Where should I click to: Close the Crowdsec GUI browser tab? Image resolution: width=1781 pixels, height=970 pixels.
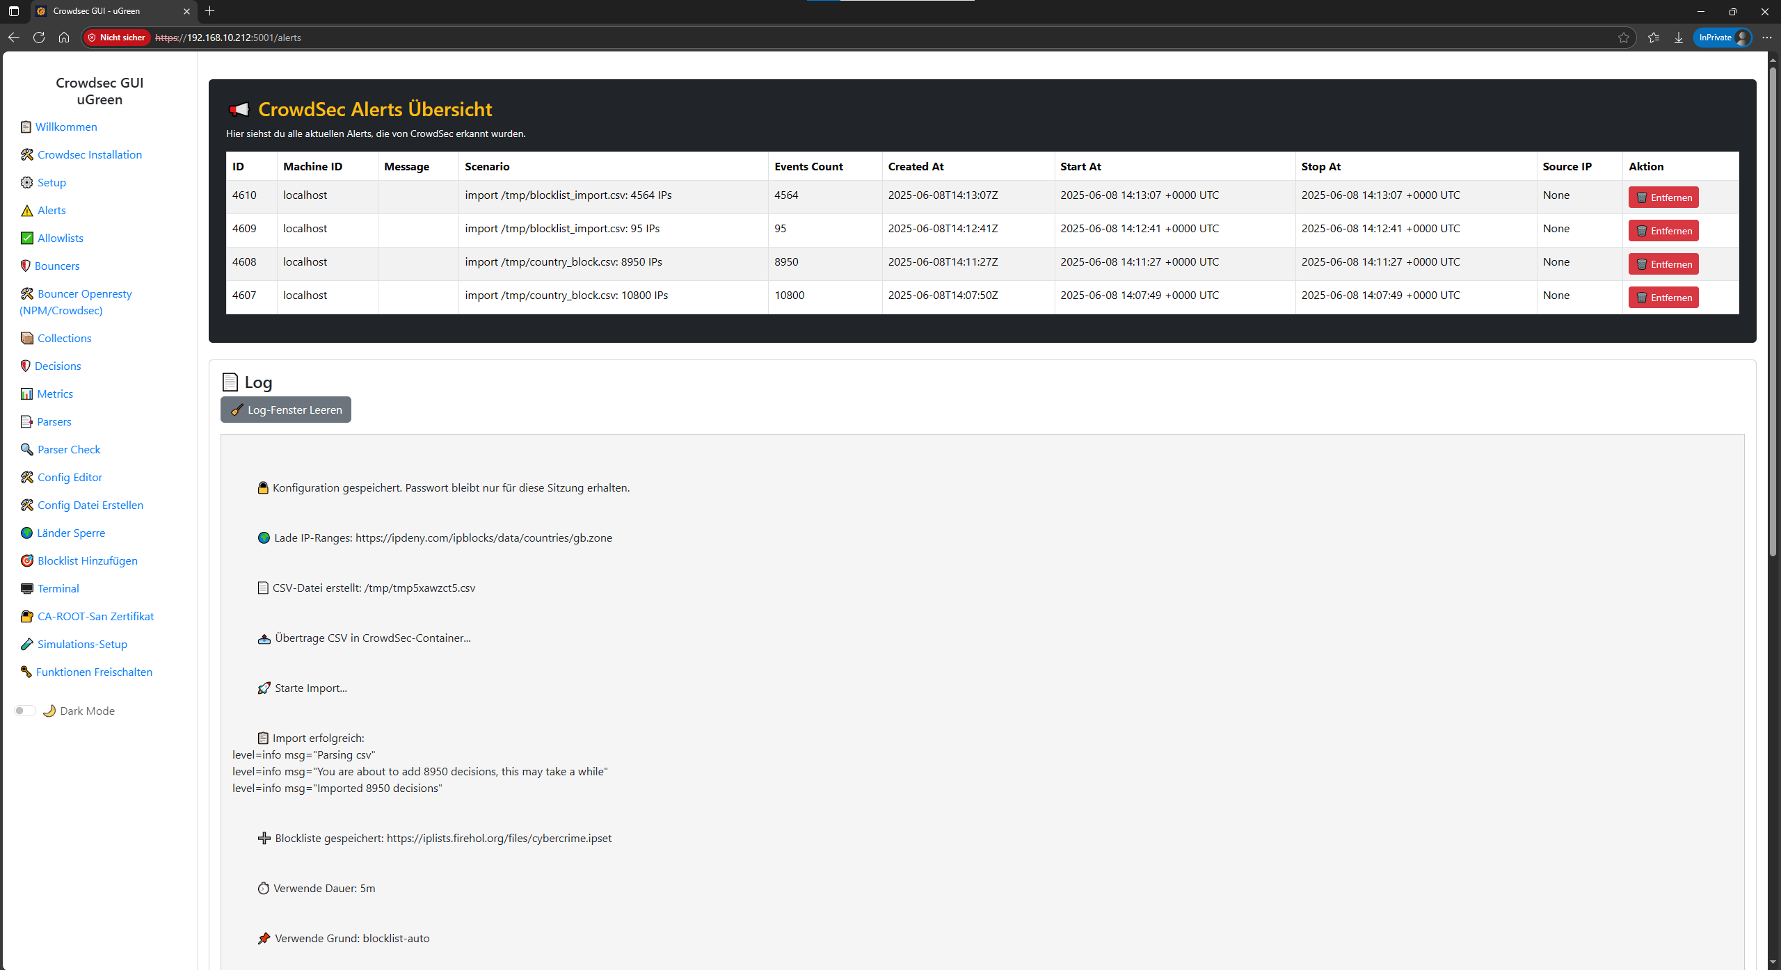click(x=186, y=11)
